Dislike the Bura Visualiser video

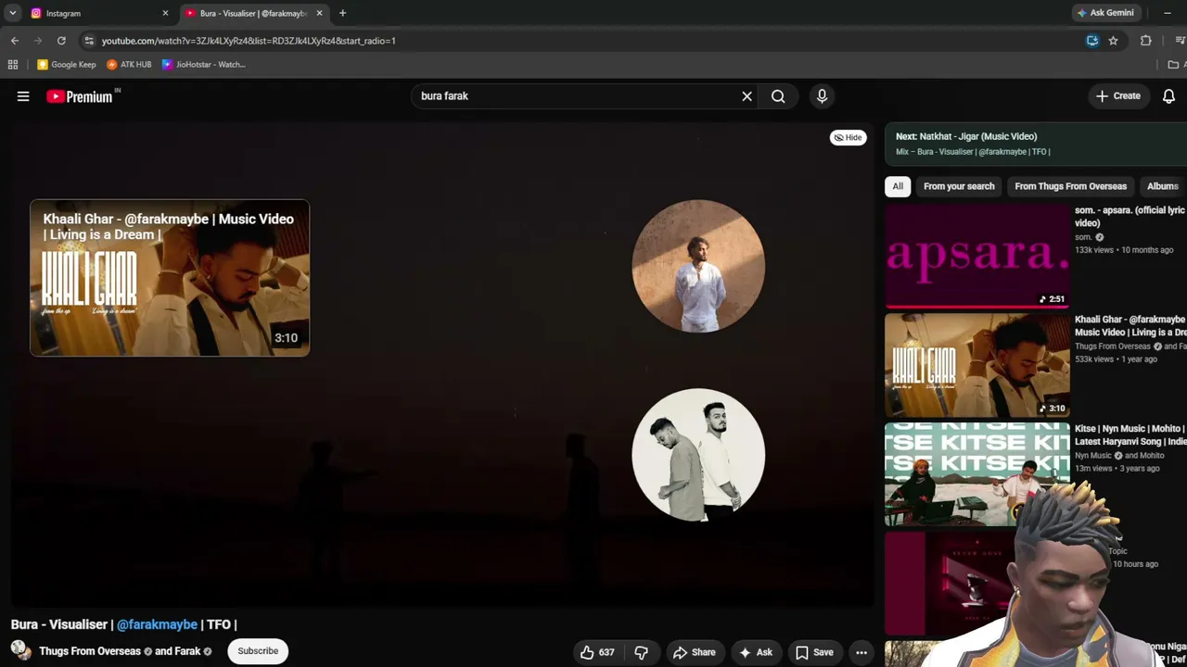click(x=641, y=652)
